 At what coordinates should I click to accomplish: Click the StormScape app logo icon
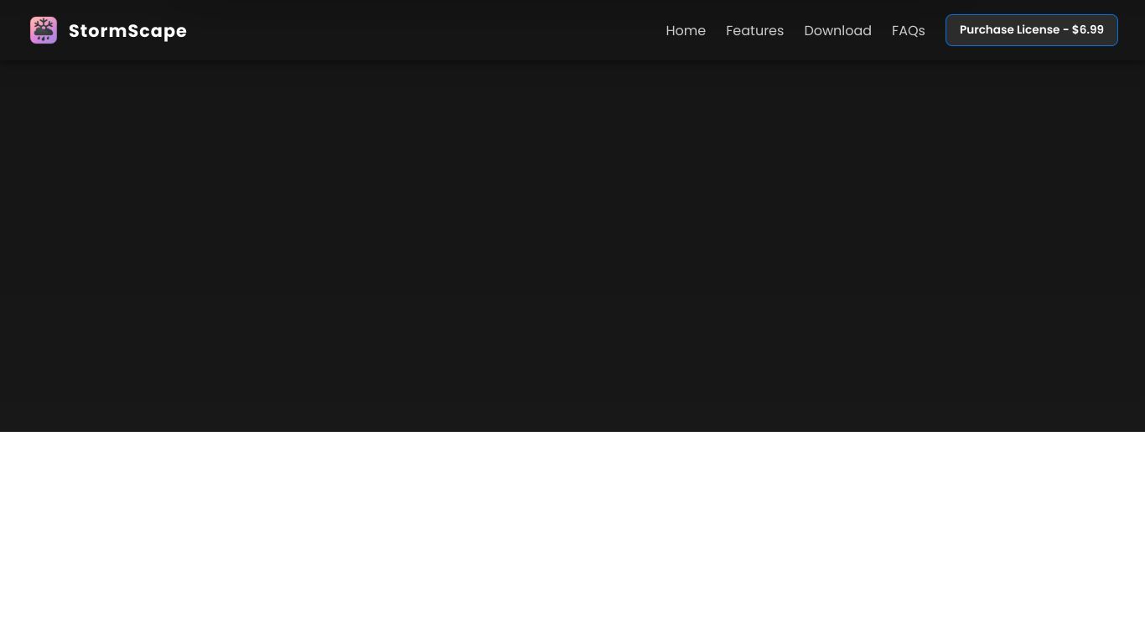click(44, 30)
